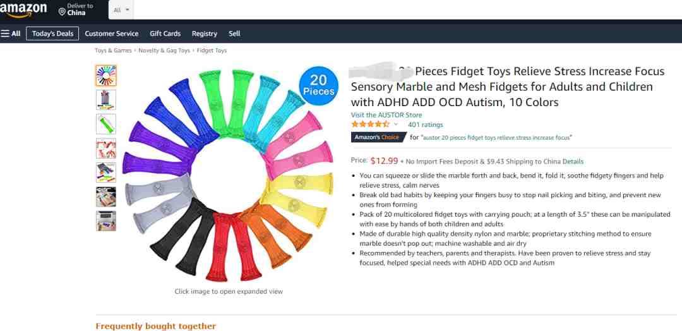This screenshot has width=682, height=331.
Task: Click the Deliver to China location icon
Action: click(x=62, y=12)
